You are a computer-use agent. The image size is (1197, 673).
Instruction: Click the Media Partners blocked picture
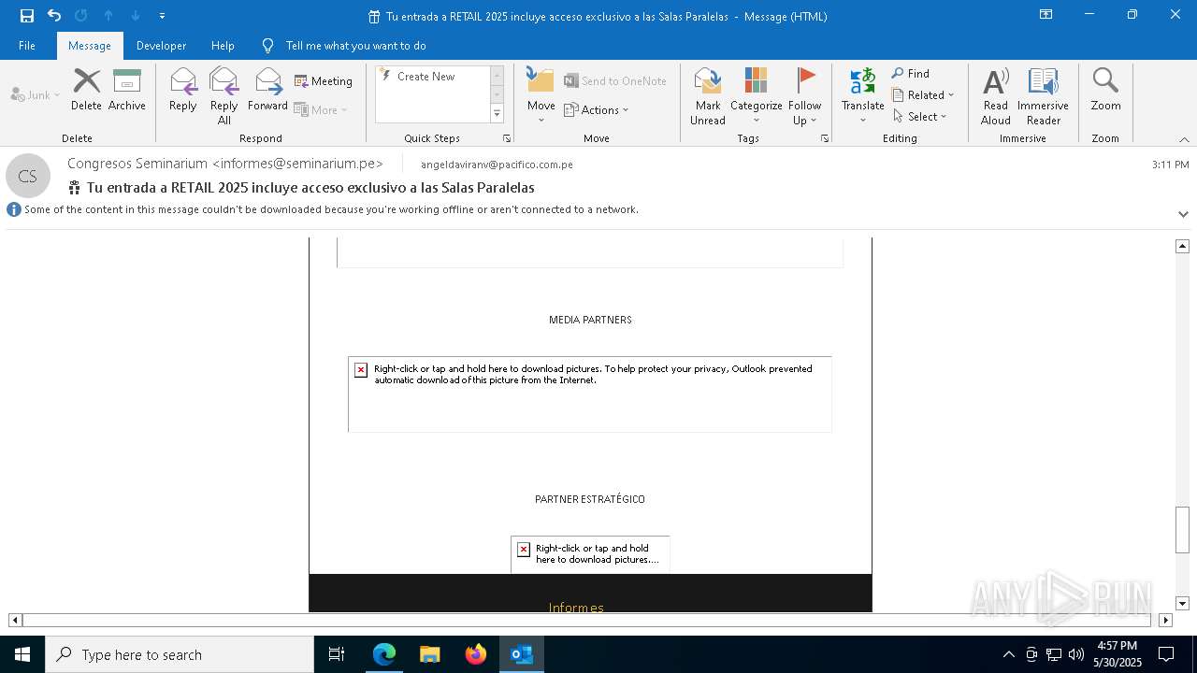(590, 394)
